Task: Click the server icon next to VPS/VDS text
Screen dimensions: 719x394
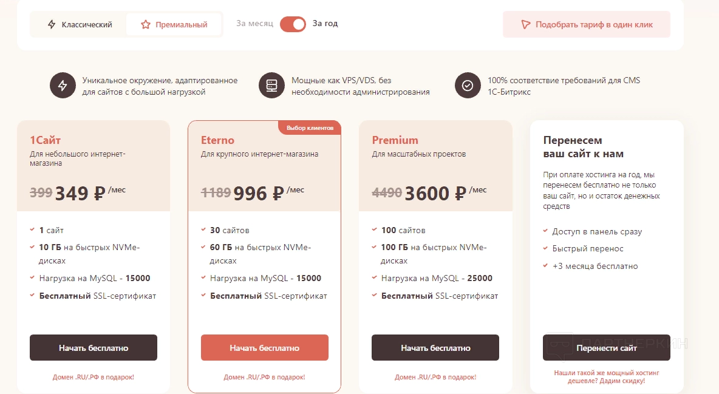Action: (271, 86)
